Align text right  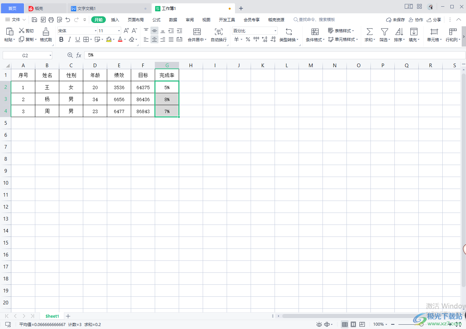coord(163,40)
